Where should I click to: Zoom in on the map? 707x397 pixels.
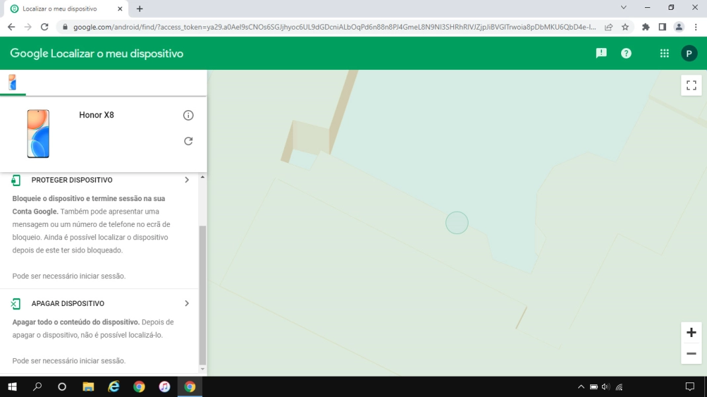[x=691, y=332]
